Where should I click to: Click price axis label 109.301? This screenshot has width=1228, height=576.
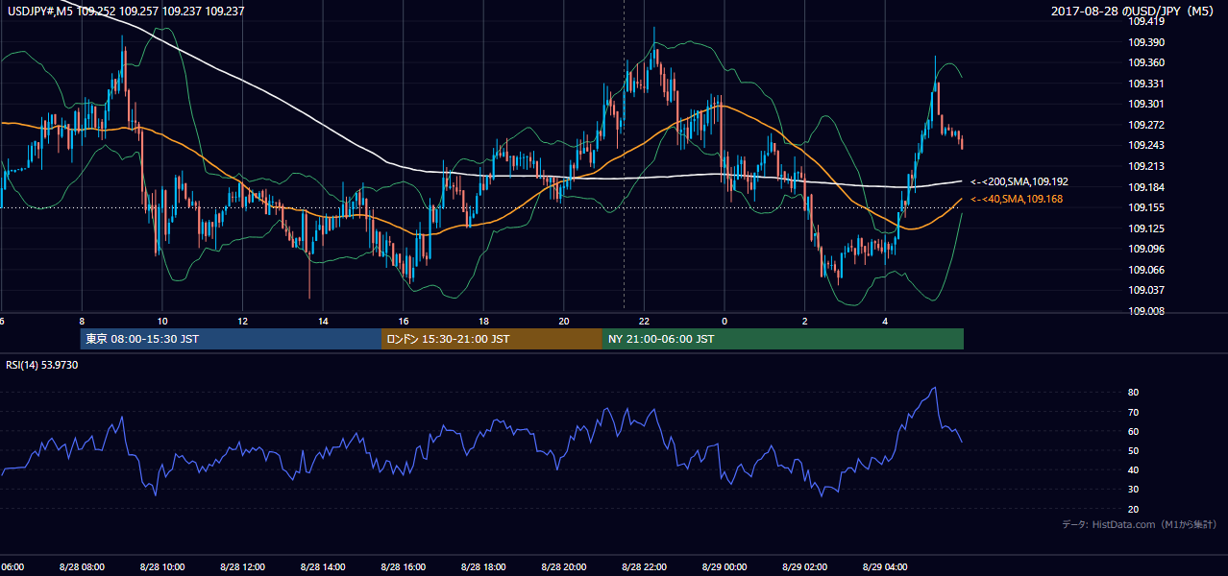1145,104
